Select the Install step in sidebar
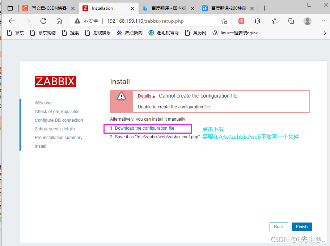 tap(41, 146)
